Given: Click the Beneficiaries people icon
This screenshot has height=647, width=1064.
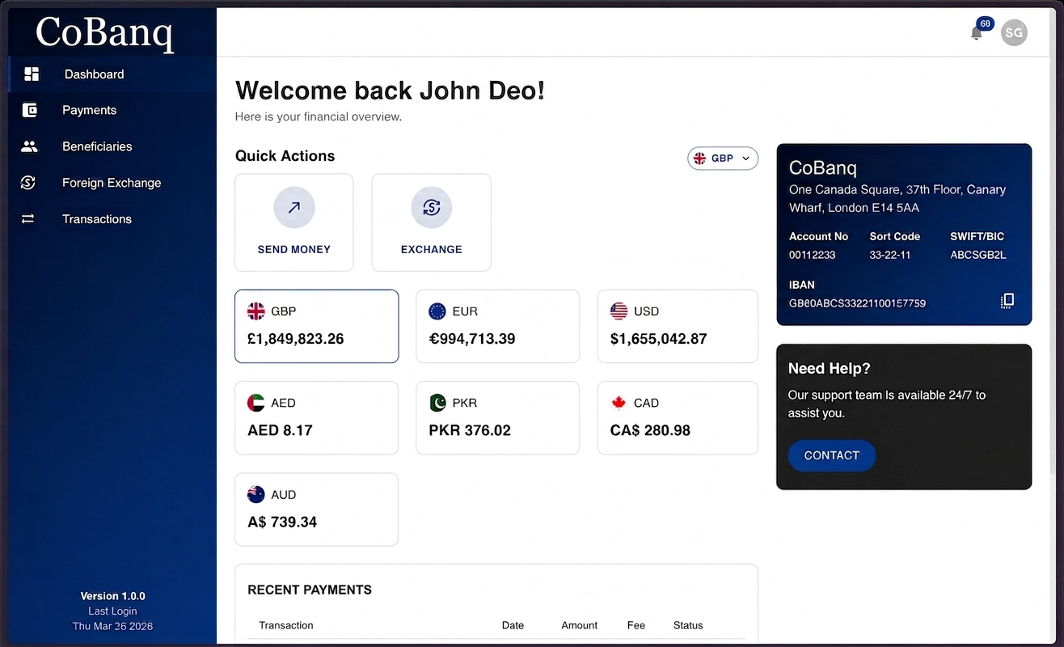Looking at the screenshot, I should [29, 146].
